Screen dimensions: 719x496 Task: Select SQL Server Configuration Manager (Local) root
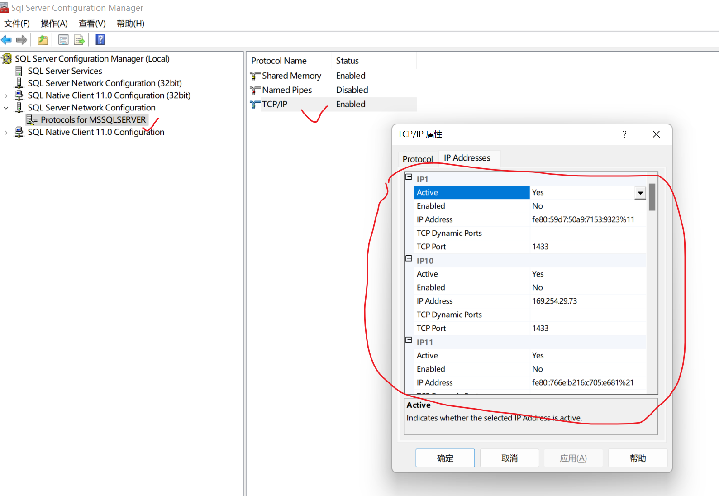click(x=92, y=59)
